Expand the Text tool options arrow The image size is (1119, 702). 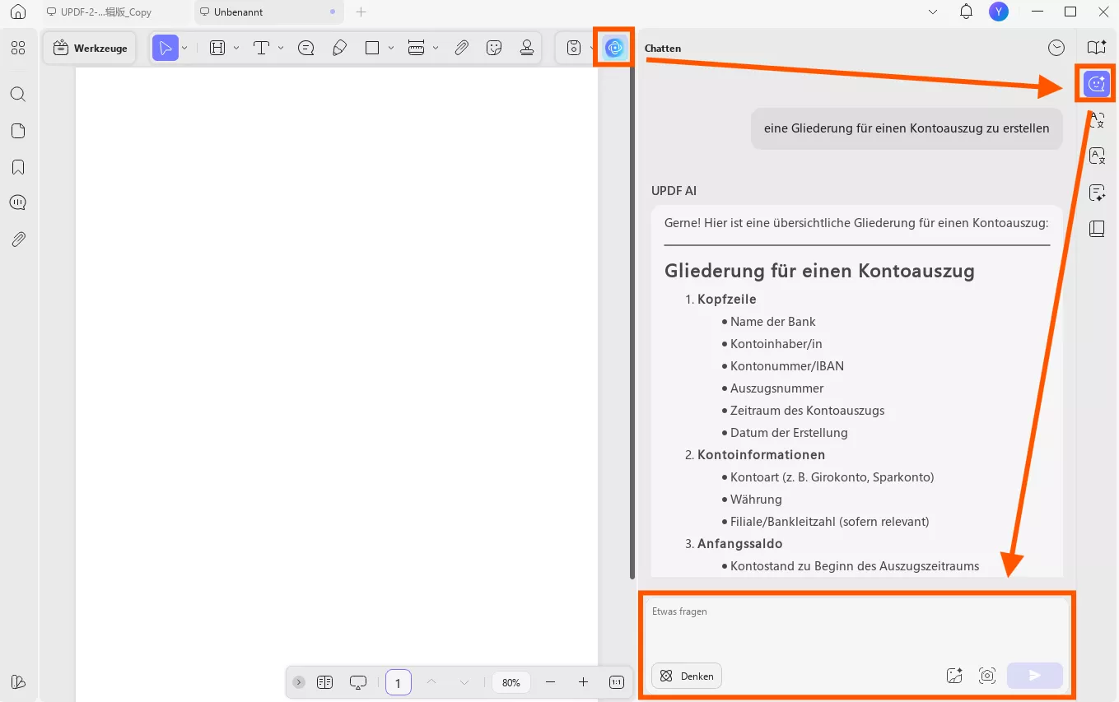(281, 48)
